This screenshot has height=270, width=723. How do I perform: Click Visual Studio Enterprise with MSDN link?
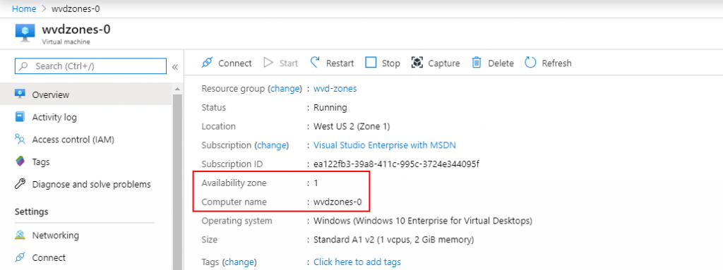[x=385, y=145]
